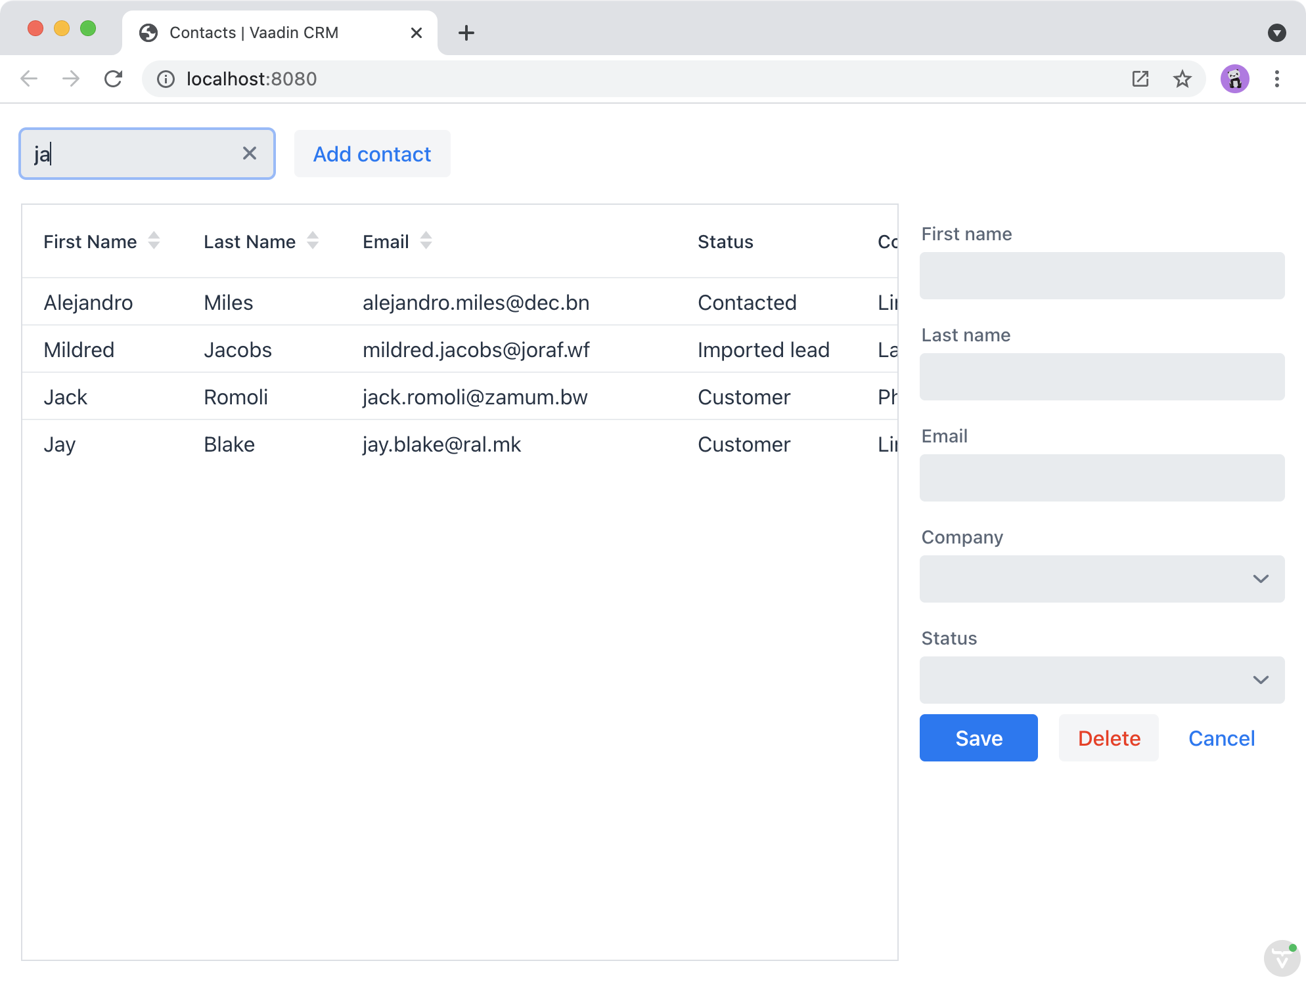
Task: Click the browser reload icon
Action: click(114, 79)
